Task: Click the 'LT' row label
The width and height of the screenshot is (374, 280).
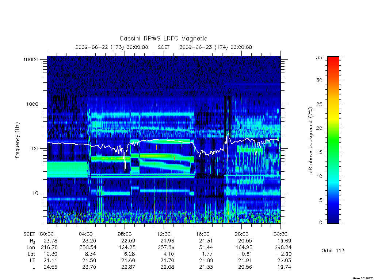Action: pos(33,260)
